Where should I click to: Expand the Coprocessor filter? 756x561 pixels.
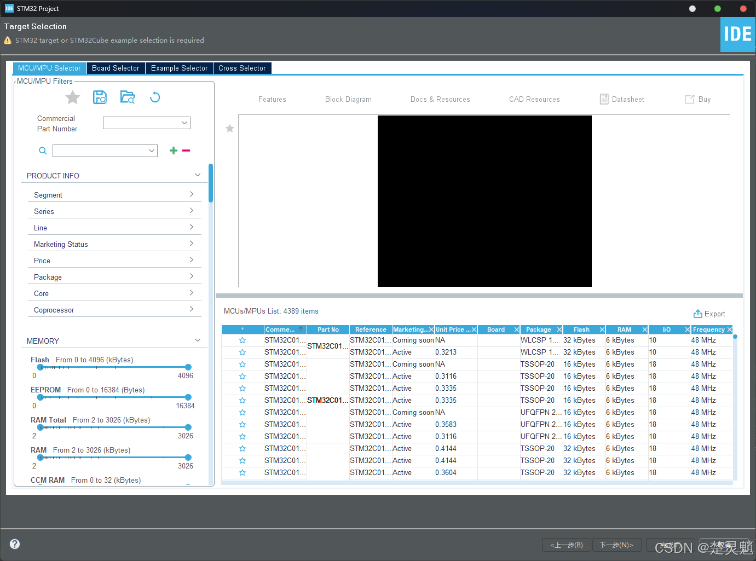coord(191,309)
